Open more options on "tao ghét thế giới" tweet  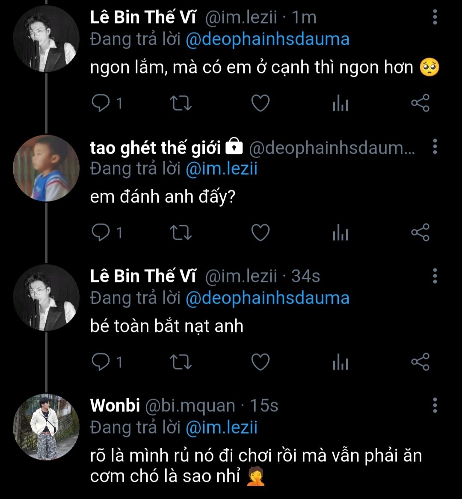click(435, 147)
